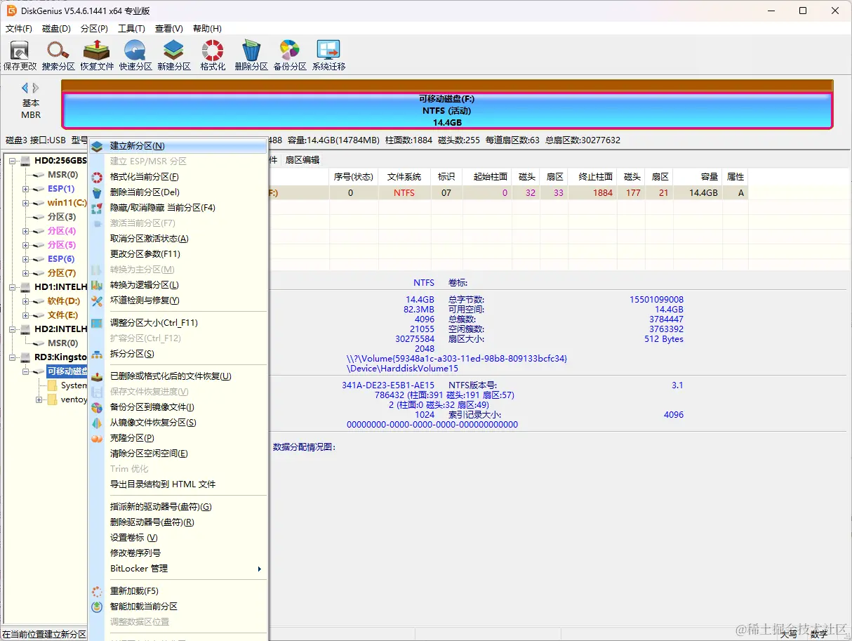This screenshot has width=852, height=641.
Task: Choose 转换为逻辑分区(L) menu entry
Action: pyautogui.click(x=178, y=285)
